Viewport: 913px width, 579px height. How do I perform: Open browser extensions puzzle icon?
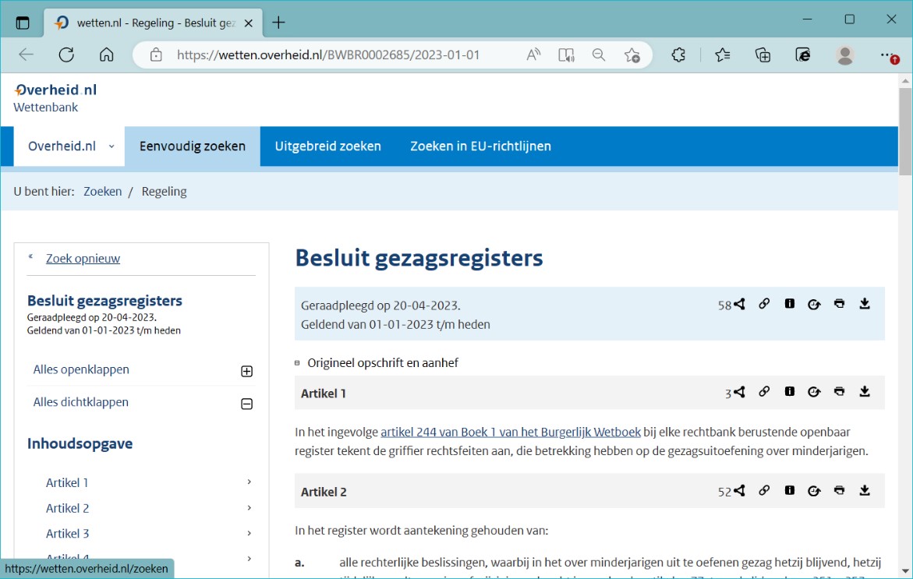point(678,55)
